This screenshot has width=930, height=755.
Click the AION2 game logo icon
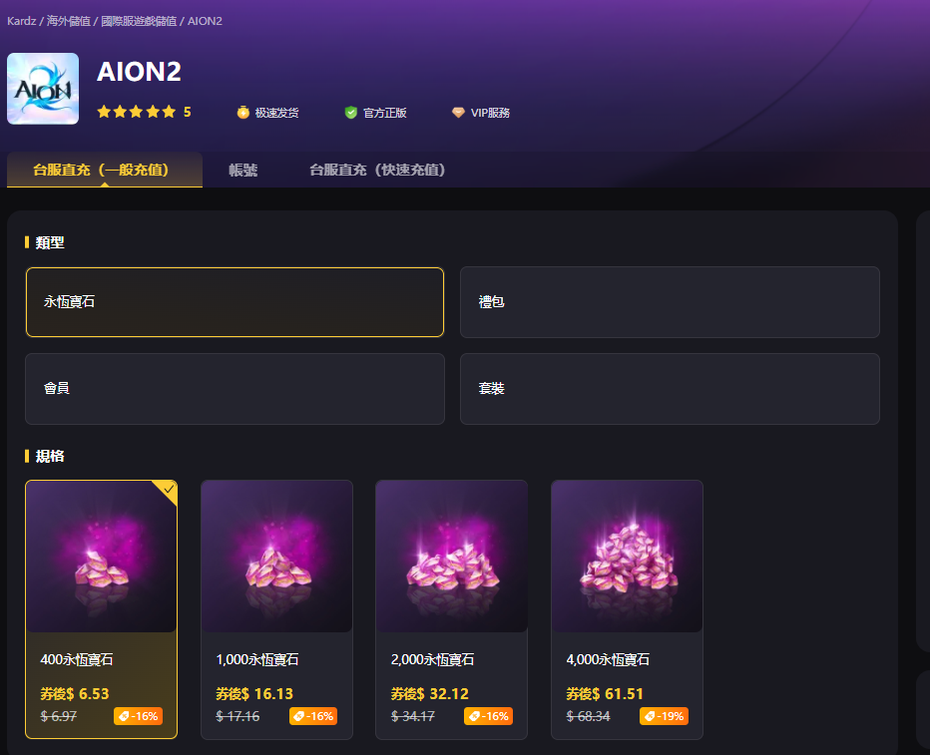pyautogui.click(x=43, y=89)
